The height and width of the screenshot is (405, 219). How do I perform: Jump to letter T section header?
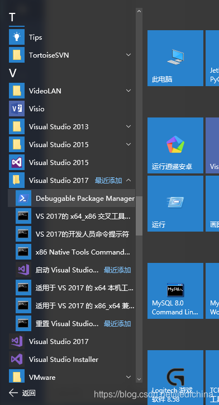coord(12,17)
